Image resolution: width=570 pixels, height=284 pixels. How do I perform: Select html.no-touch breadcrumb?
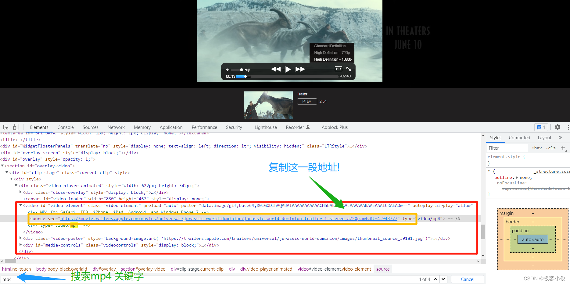[16, 269]
